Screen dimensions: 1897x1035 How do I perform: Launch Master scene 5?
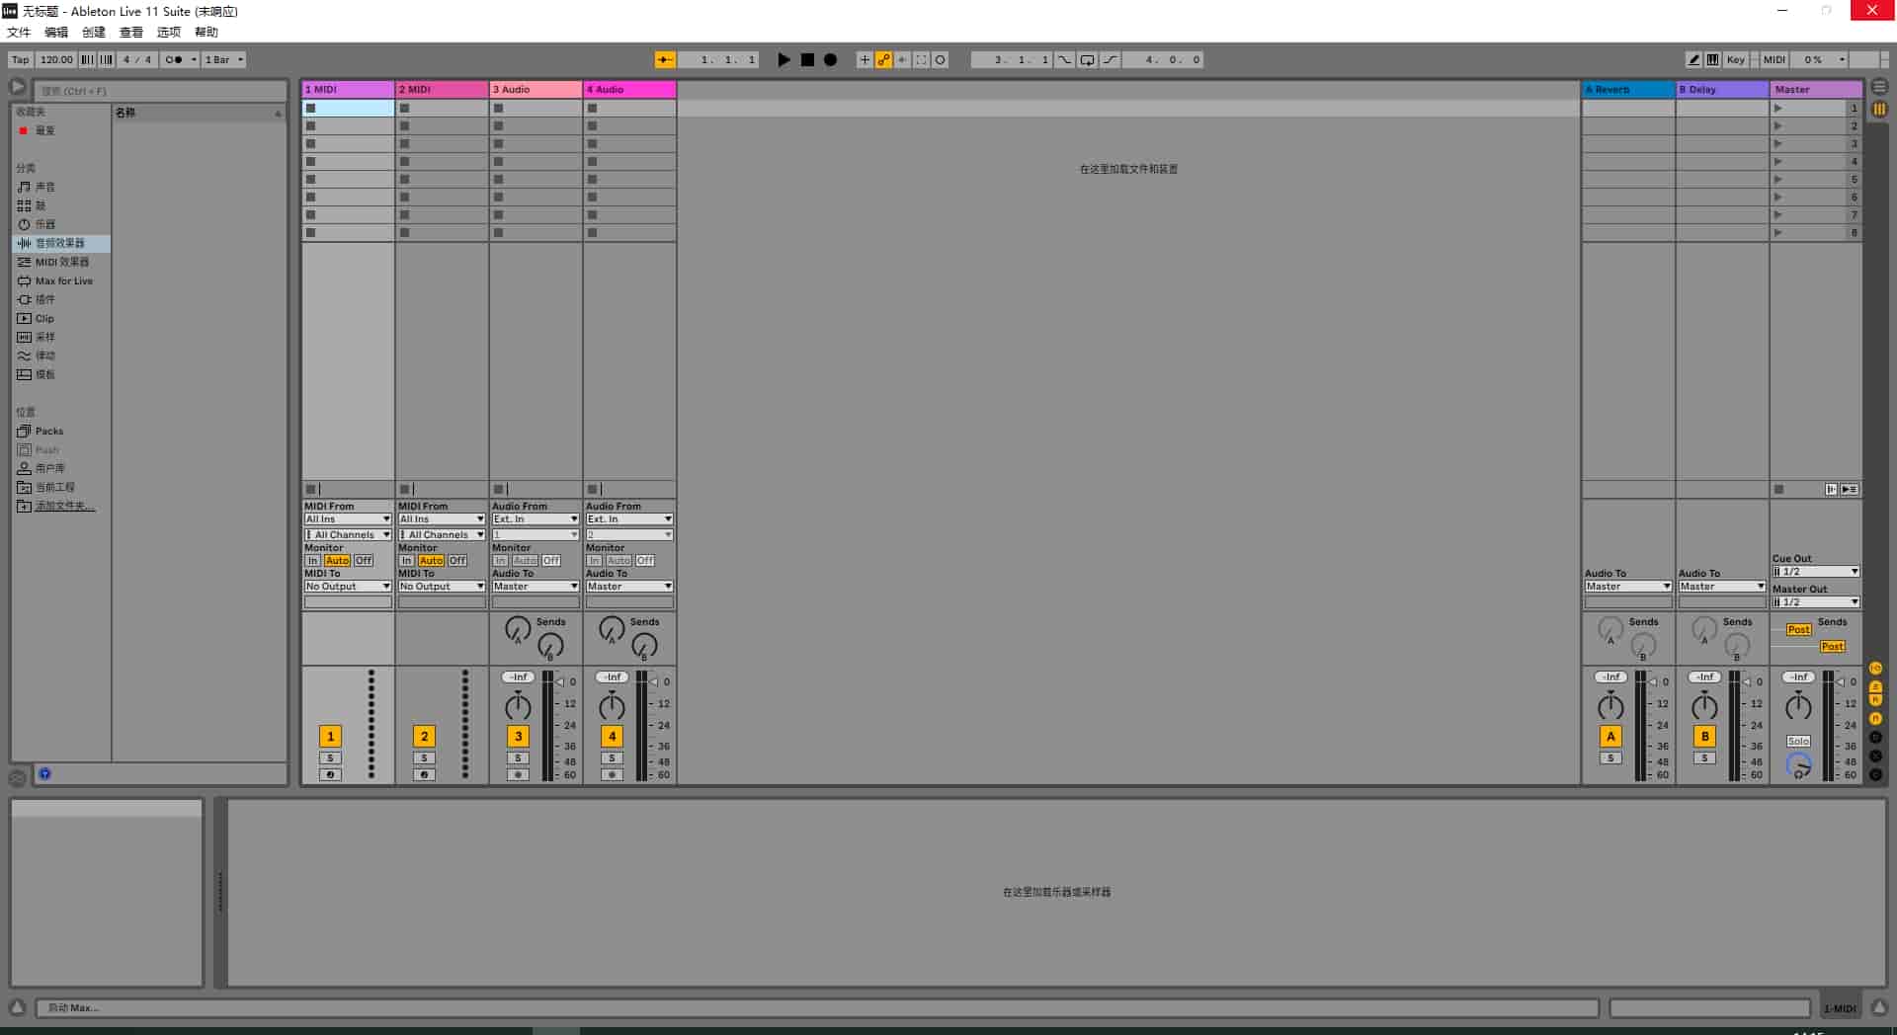pyautogui.click(x=1778, y=180)
